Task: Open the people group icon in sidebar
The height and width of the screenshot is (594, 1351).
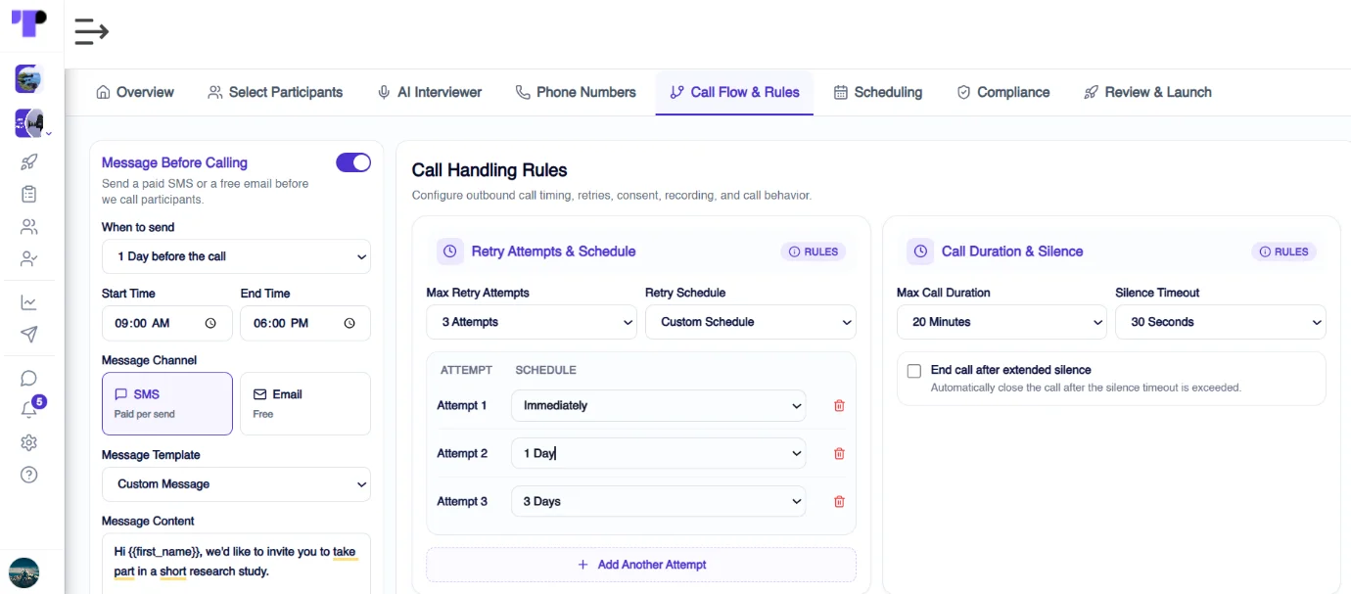Action: [x=28, y=227]
